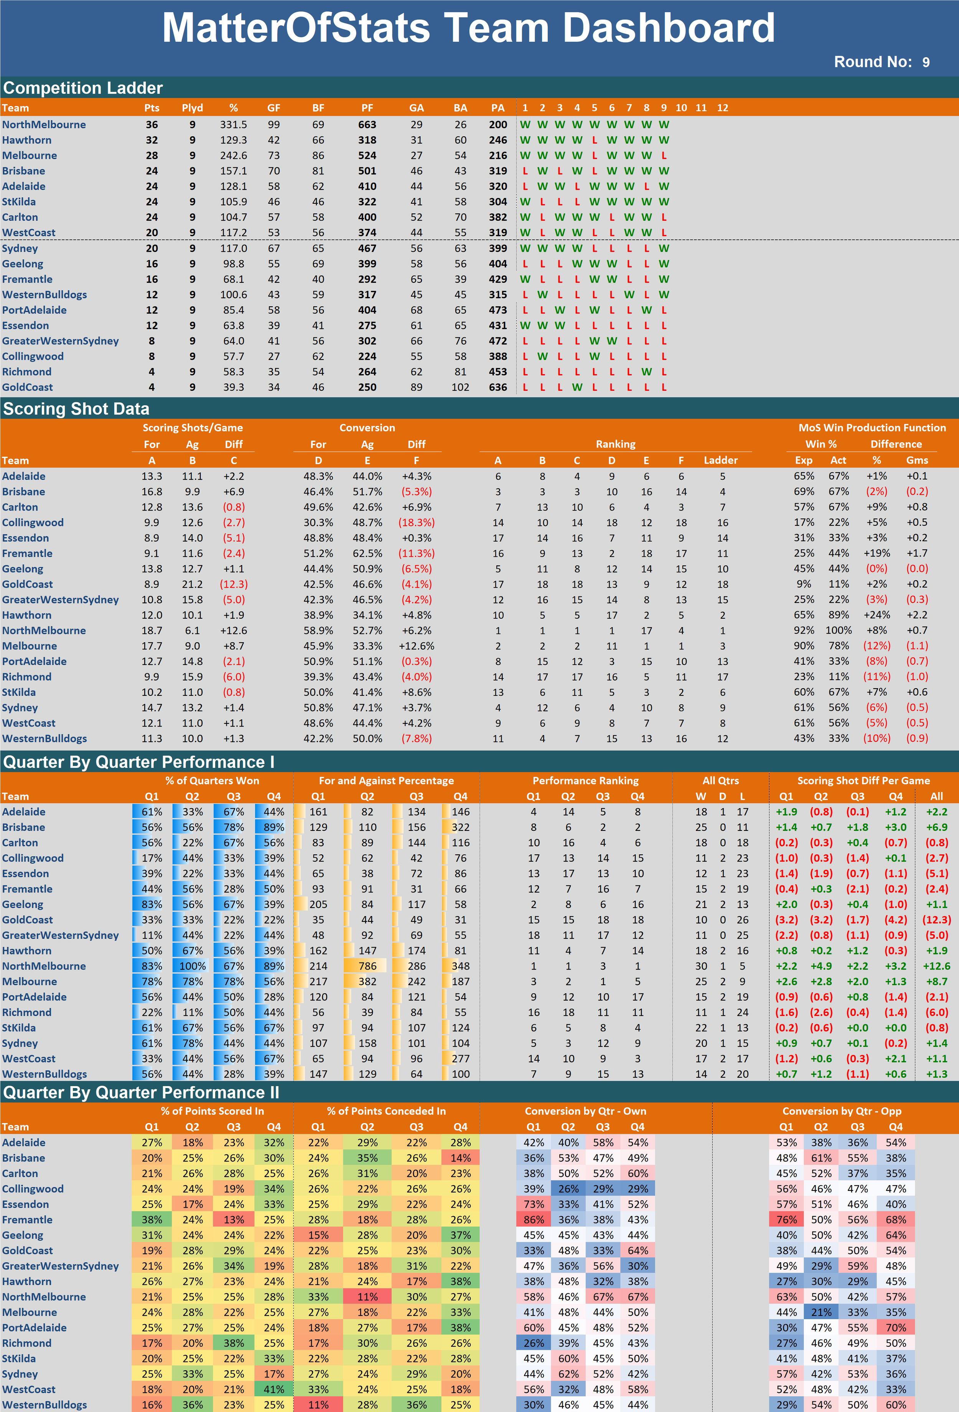Click NorthMelbourne's 786 Q2 percentage bar cell
This screenshot has height=1412, width=959.
pos(367,966)
